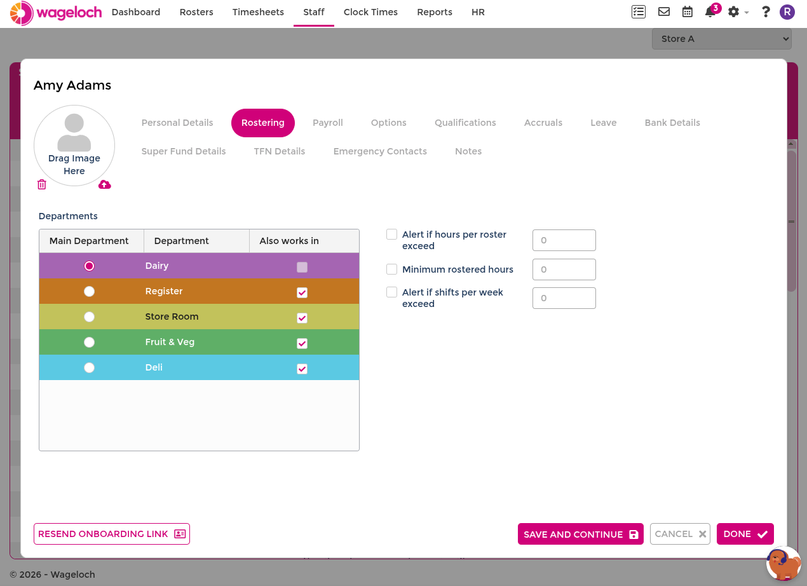Image resolution: width=807 pixels, height=586 pixels.
Task: Click the Main Department column header
Action: tap(92, 241)
